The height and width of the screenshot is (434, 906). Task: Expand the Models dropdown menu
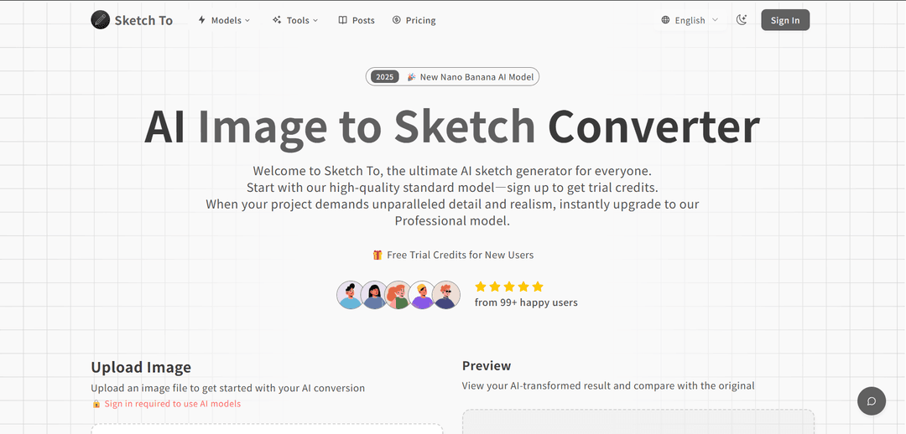pyautogui.click(x=224, y=20)
